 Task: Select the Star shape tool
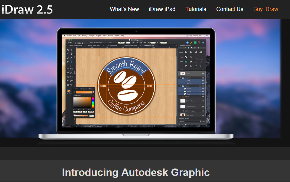pyautogui.click(x=68, y=77)
